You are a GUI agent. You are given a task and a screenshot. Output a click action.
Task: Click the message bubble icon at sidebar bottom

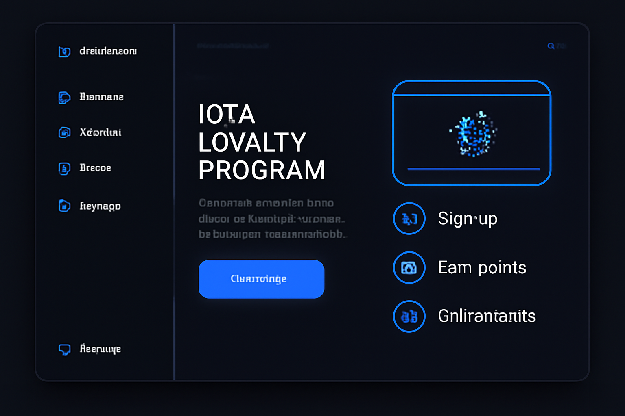tap(65, 349)
